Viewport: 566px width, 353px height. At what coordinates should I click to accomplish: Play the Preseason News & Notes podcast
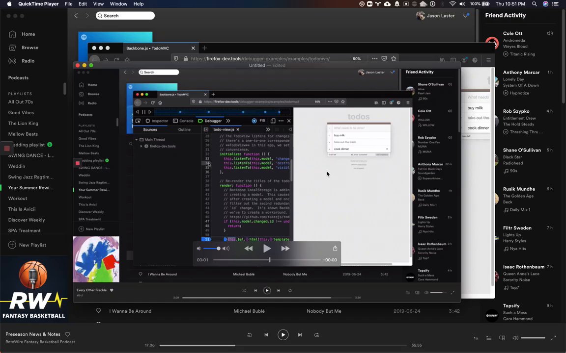click(283, 335)
